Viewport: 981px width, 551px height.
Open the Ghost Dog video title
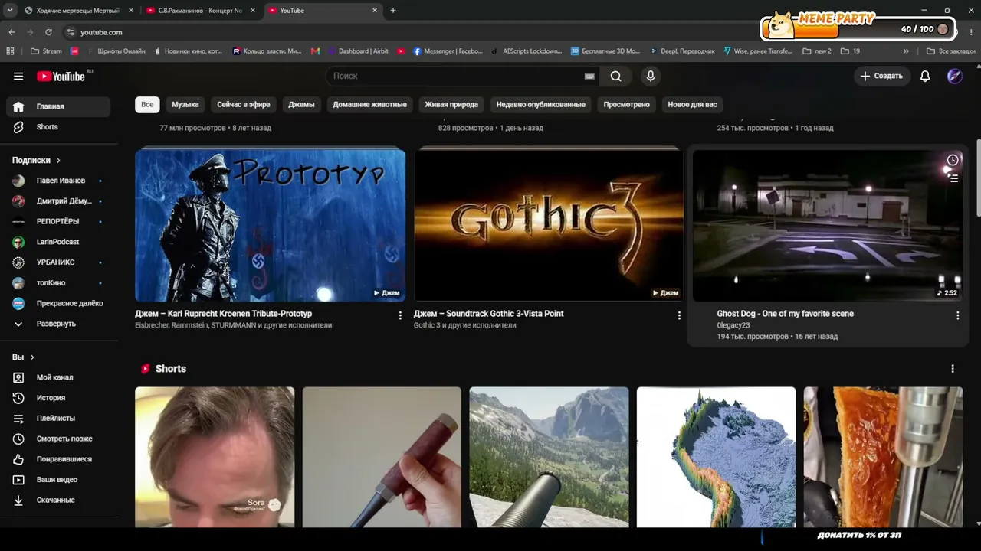coord(785,314)
